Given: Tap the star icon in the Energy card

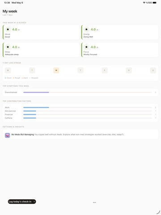Looking at the screenshot, I should pyautogui.click(x=86, y=30).
